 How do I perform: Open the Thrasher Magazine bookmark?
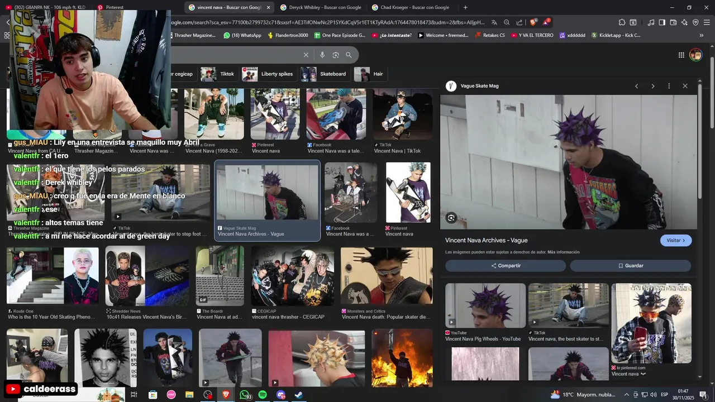point(193,35)
